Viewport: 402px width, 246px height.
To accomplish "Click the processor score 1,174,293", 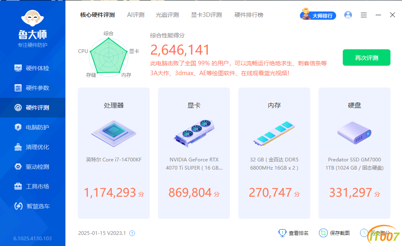I will coord(110,193).
